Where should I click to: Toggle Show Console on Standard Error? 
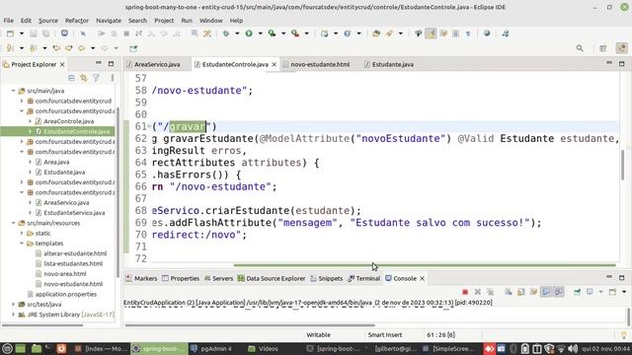tap(559, 292)
